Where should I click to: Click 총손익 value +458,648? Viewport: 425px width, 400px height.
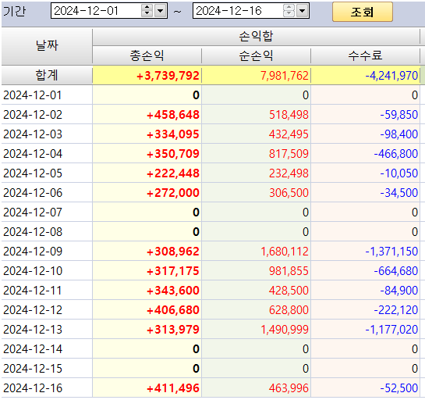pos(173,115)
